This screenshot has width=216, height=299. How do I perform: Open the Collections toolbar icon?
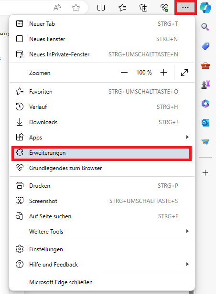pyautogui.click(x=143, y=8)
